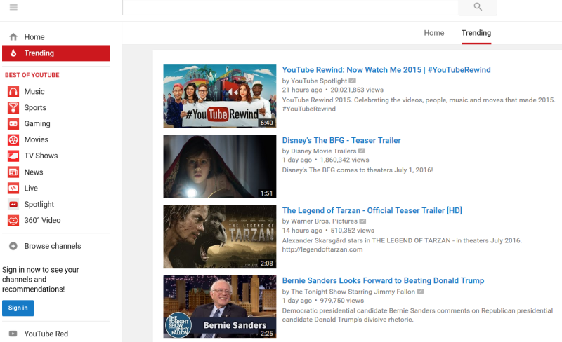562x342 pixels.
Task: Click the Browse channels link
Action: coord(53,246)
